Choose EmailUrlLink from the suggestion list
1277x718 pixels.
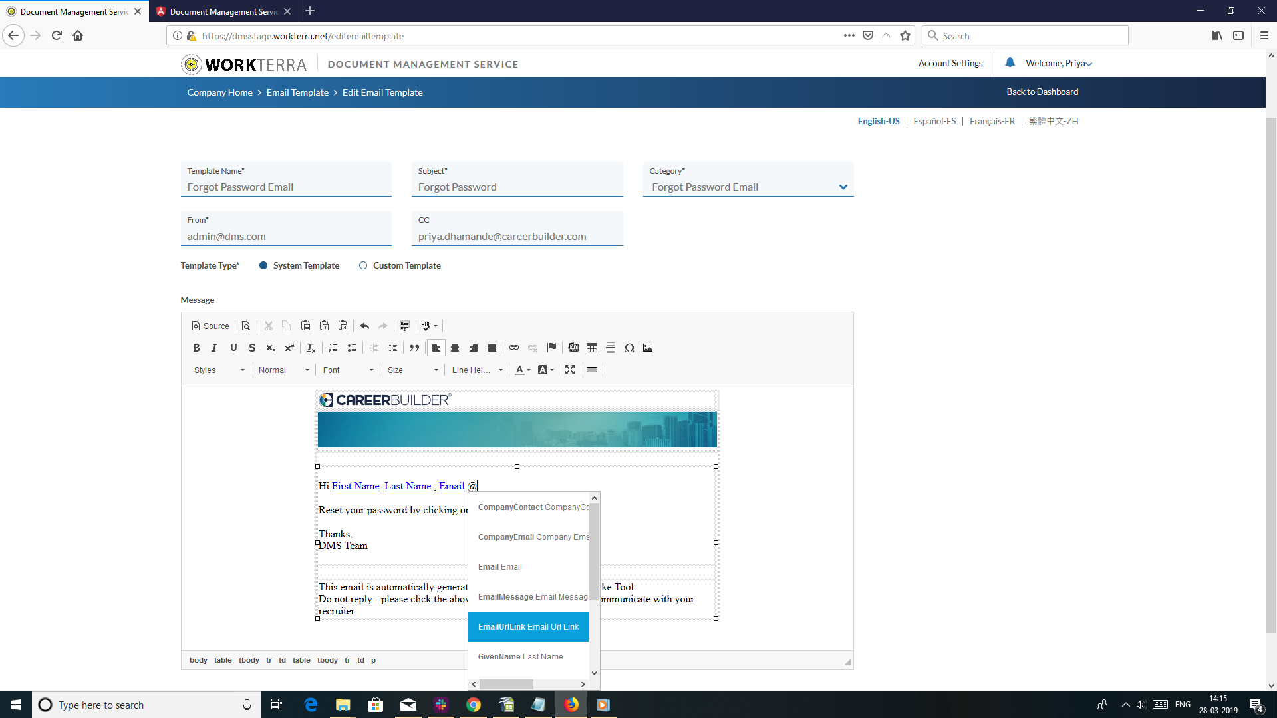(528, 626)
